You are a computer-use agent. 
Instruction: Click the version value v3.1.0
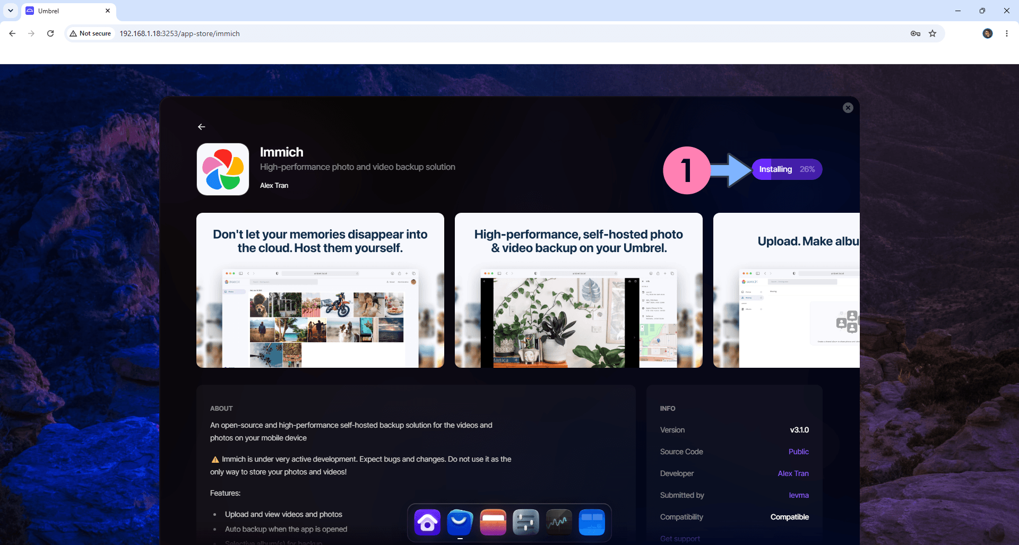[799, 430]
